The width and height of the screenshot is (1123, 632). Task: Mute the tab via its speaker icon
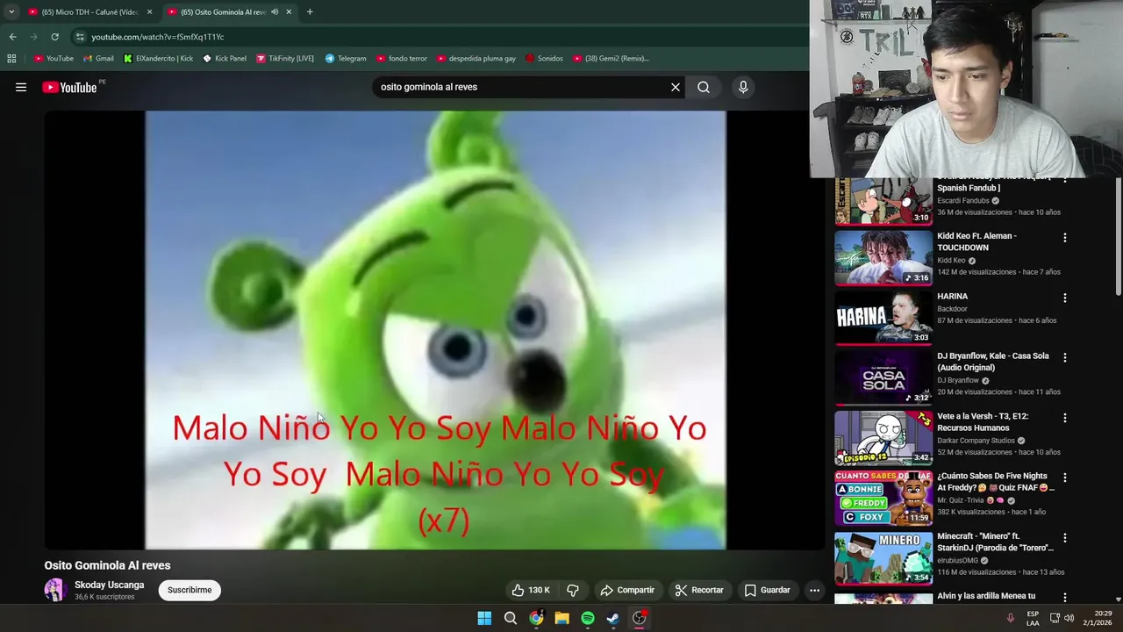(x=275, y=12)
